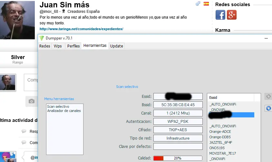This screenshot has width=272, height=162.
Task: Select the highlighted blue network row
Action: pyautogui.click(x=232, y=115)
